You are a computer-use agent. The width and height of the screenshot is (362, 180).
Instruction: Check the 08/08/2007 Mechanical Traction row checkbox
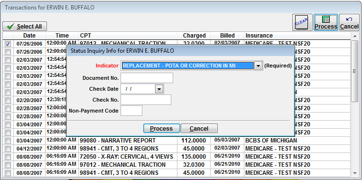(x=8, y=165)
